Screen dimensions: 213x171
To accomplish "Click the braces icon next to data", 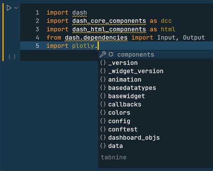I will pos(103,146).
